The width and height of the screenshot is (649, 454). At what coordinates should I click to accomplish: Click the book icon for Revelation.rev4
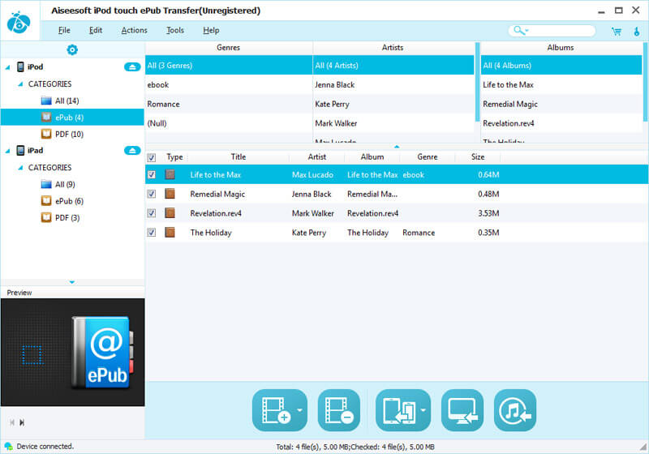coord(170,213)
